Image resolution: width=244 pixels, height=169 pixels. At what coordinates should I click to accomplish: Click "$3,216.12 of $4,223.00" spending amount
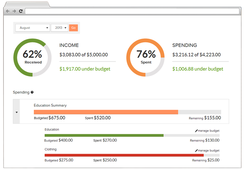coord(197,55)
